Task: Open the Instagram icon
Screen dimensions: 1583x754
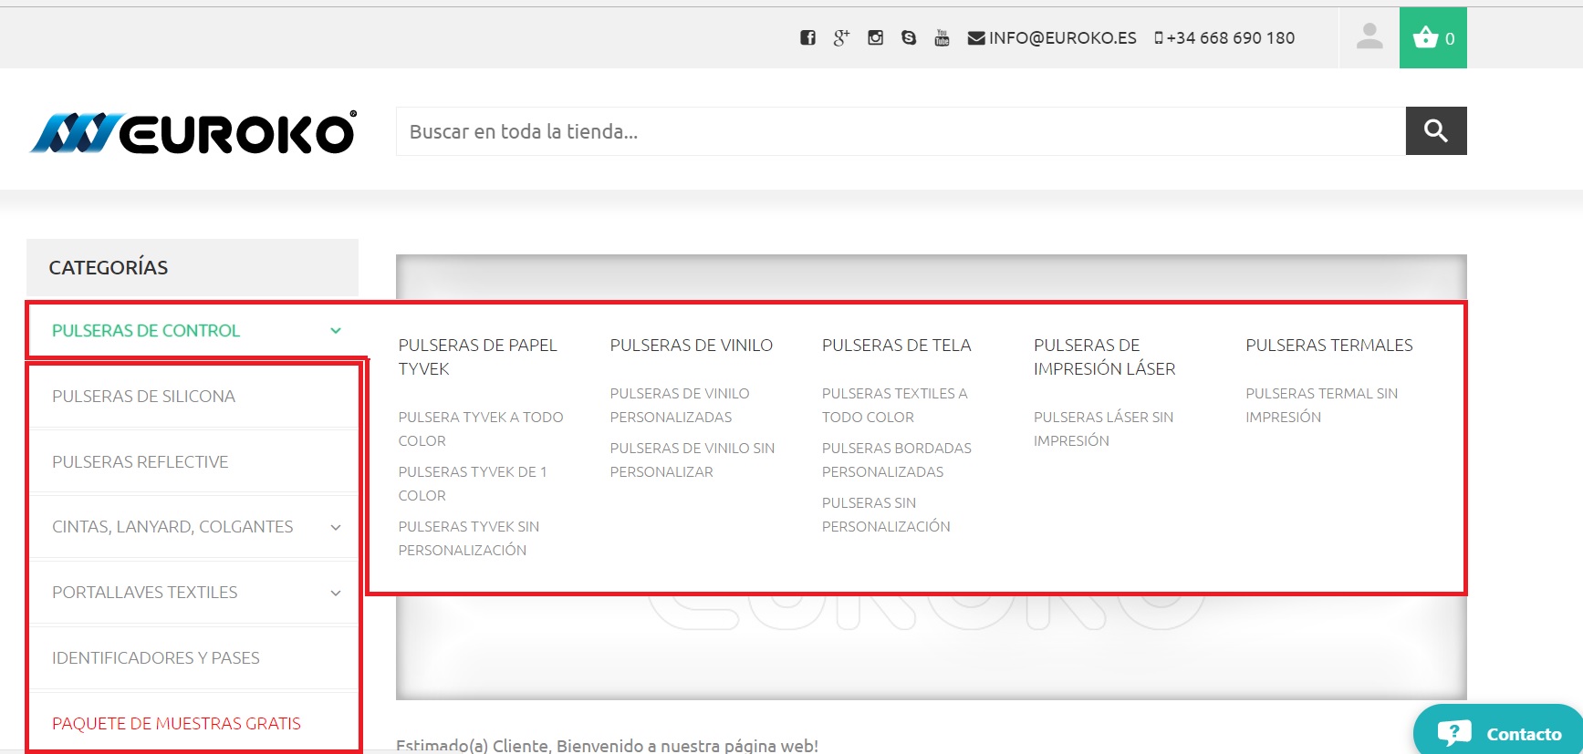Action: tap(875, 37)
